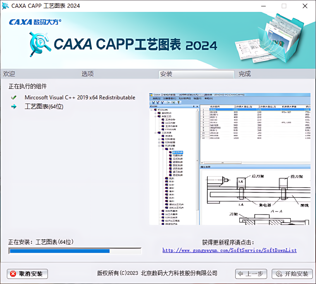Click the 开始安装 start install button
Viewport: 316px width, 284px height.
tap(292, 274)
